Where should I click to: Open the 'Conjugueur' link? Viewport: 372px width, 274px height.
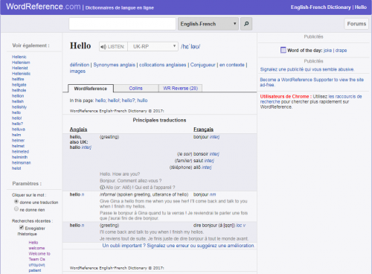point(203,65)
